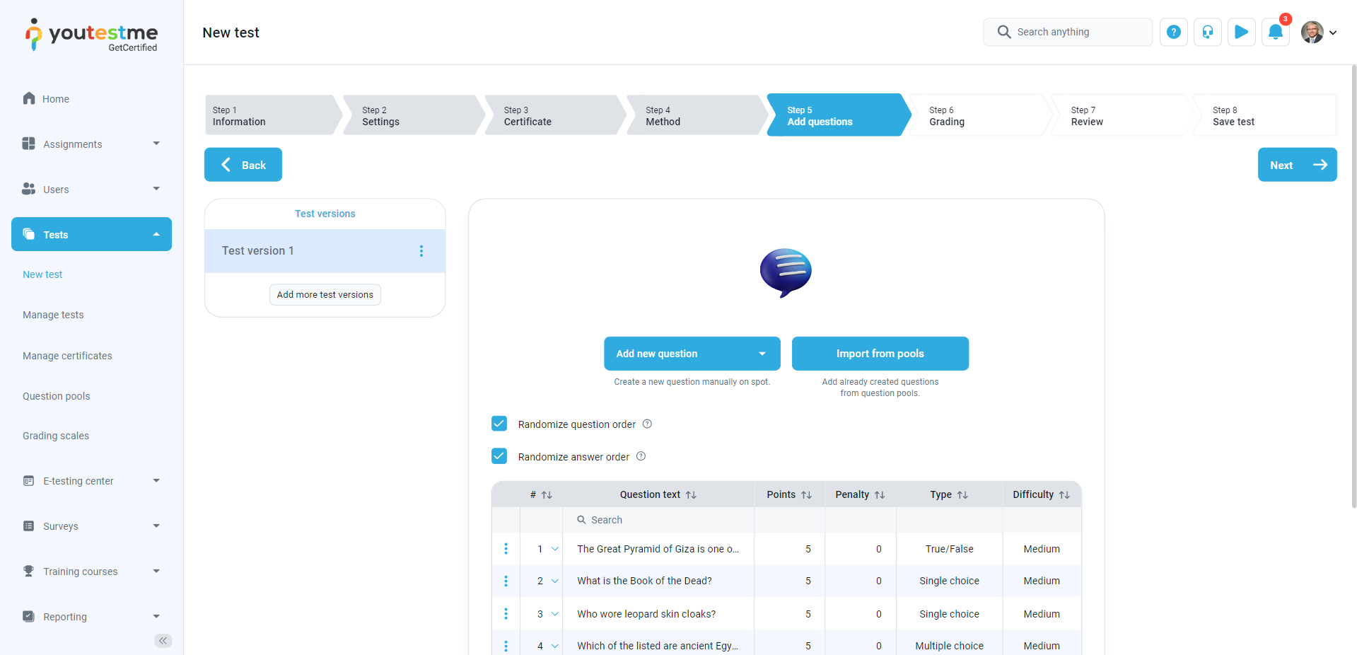This screenshot has height=655, width=1357.
Task: Expand question 2 row details
Action: 555,581
